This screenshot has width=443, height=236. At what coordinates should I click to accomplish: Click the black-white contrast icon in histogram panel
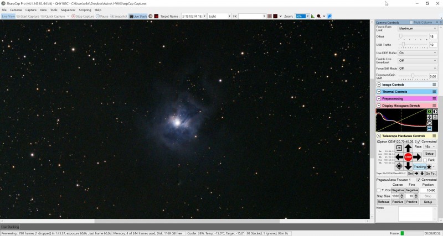(435, 112)
